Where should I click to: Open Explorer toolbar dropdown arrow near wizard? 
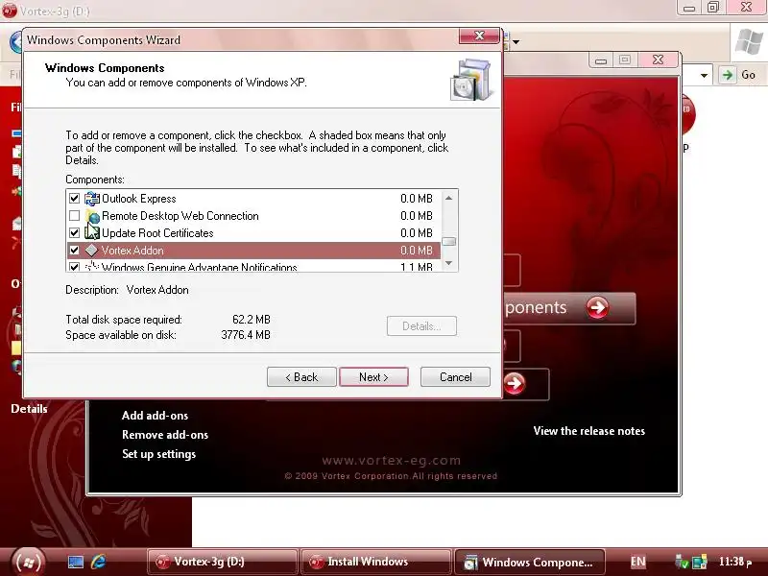pos(516,42)
